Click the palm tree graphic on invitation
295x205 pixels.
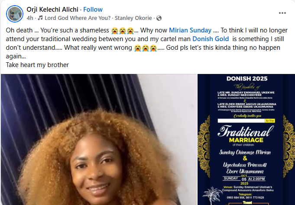213,195
